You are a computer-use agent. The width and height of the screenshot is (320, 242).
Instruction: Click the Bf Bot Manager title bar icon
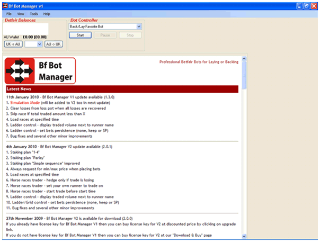(5, 6)
